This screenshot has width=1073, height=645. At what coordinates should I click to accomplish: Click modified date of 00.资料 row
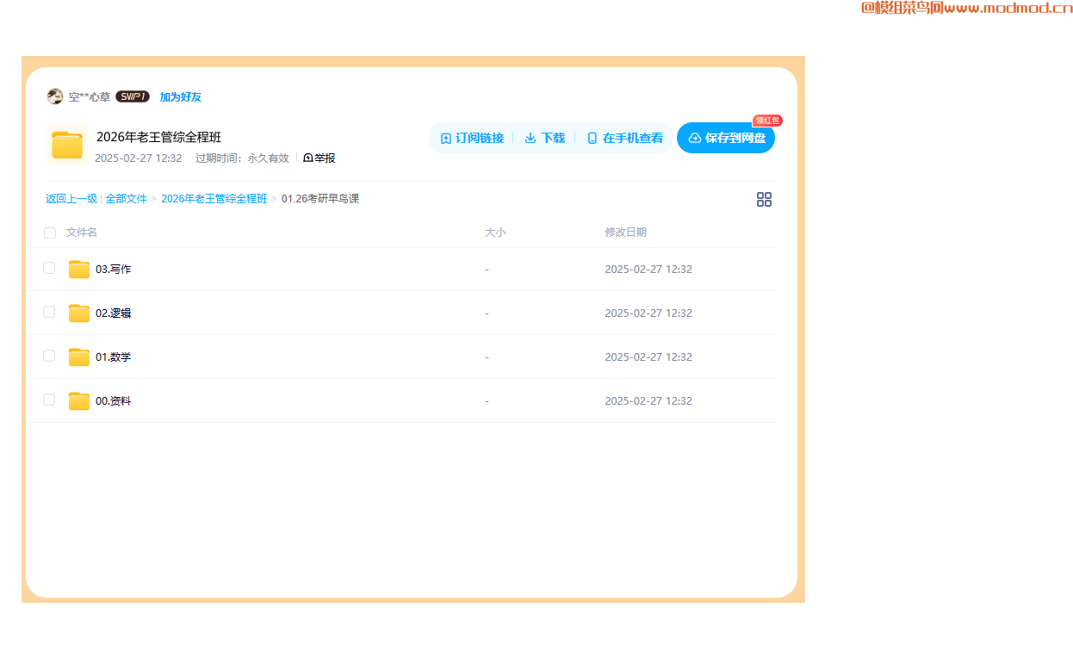tap(648, 401)
